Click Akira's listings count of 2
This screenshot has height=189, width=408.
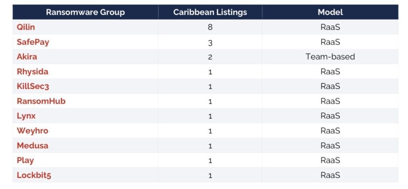(210, 57)
